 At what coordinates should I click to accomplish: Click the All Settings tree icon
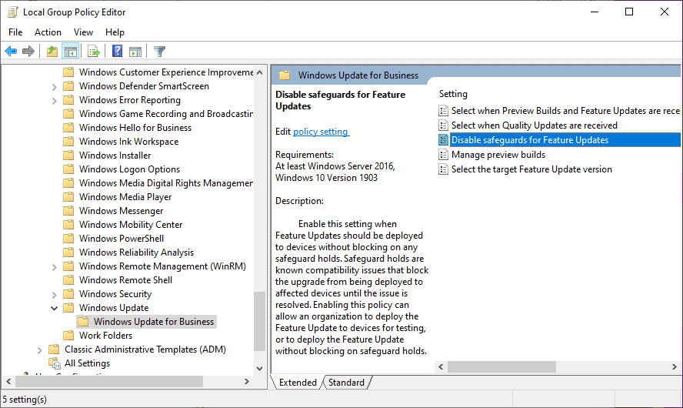click(x=55, y=363)
